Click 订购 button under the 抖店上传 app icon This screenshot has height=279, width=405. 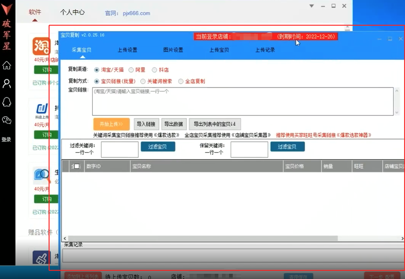point(47,135)
